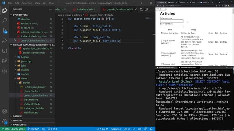
Task: Click Show link for test article
Action: tap(211, 33)
